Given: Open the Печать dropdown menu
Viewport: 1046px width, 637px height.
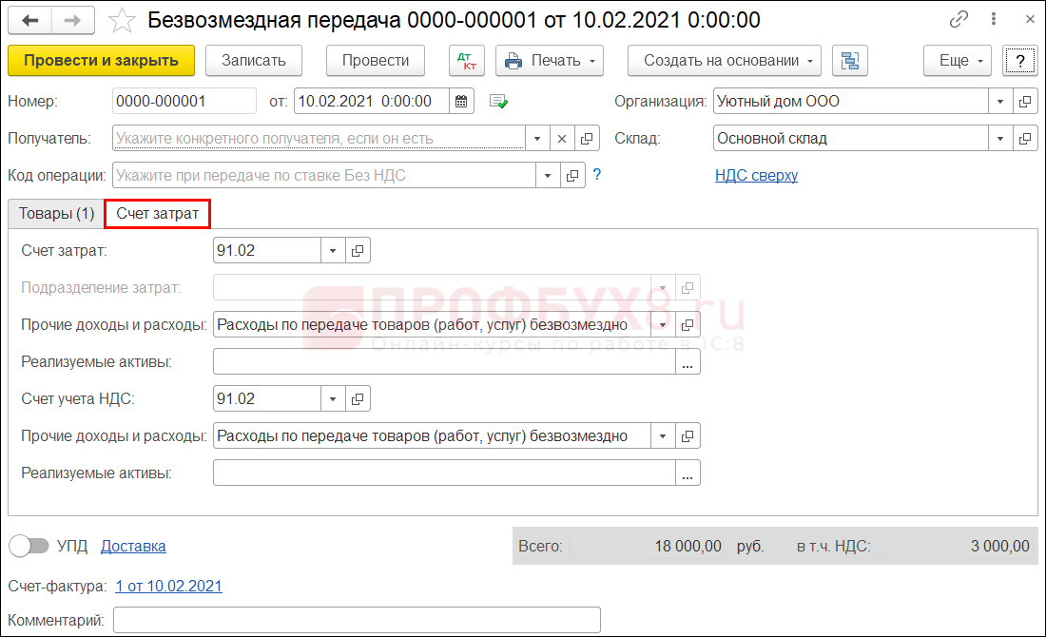Looking at the screenshot, I should 550,61.
